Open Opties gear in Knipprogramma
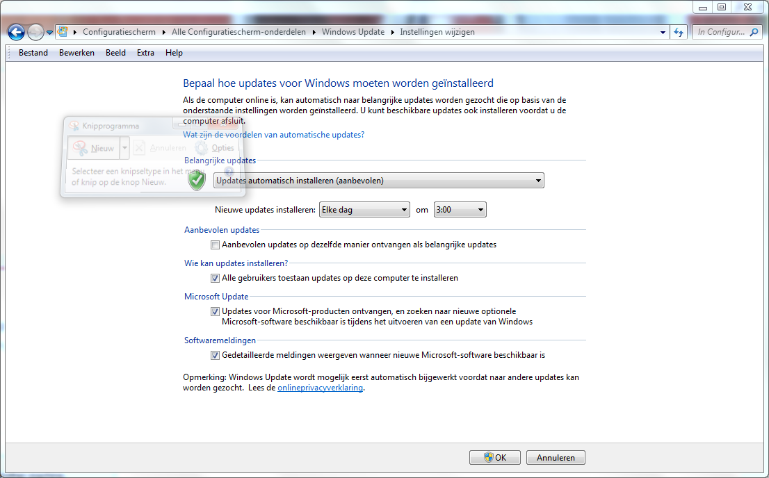 202,147
